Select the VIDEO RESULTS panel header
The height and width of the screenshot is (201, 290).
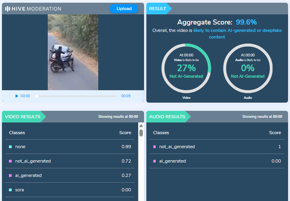tap(22, 117)
